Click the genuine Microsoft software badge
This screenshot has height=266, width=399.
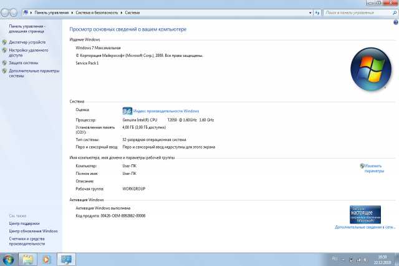365,215
